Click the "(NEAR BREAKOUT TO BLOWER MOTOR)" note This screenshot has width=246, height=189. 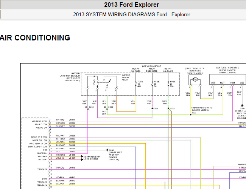202,109
